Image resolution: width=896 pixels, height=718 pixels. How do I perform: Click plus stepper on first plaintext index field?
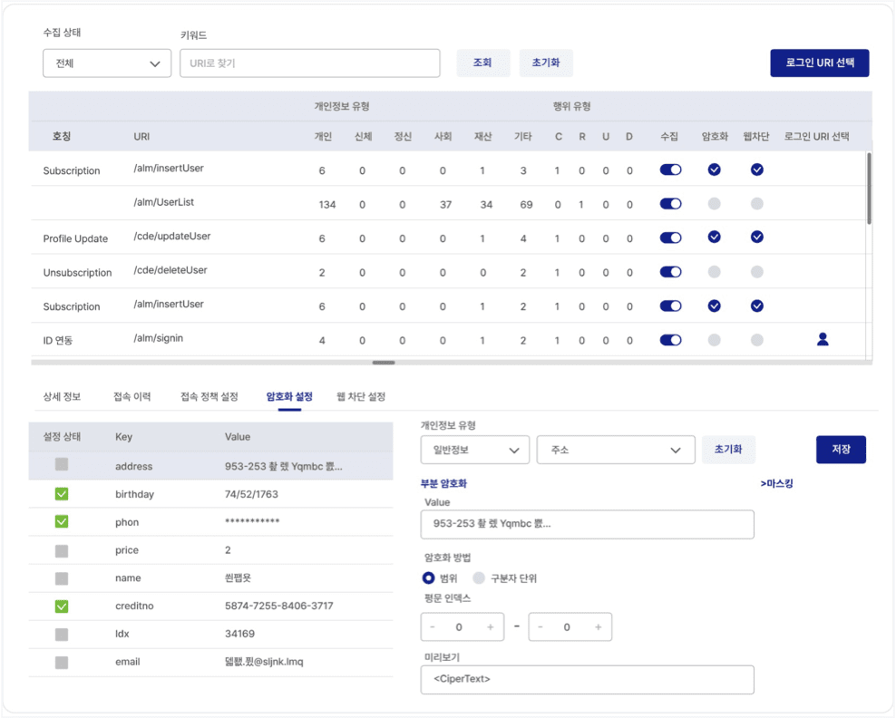point(491,627)
